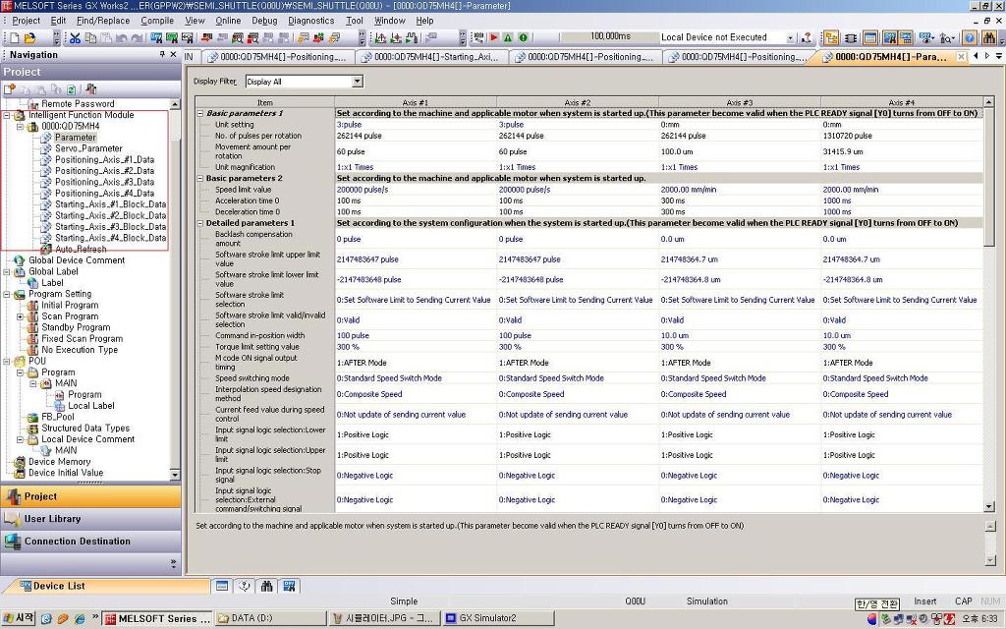Collapse Detailed parameters 1 group

click(200, 223)
